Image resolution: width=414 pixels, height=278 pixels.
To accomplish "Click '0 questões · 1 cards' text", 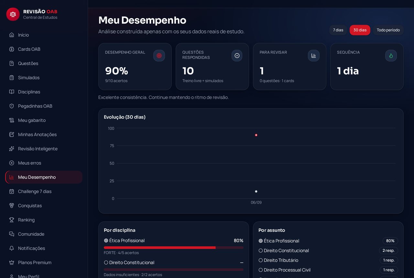I will (277, 81).
